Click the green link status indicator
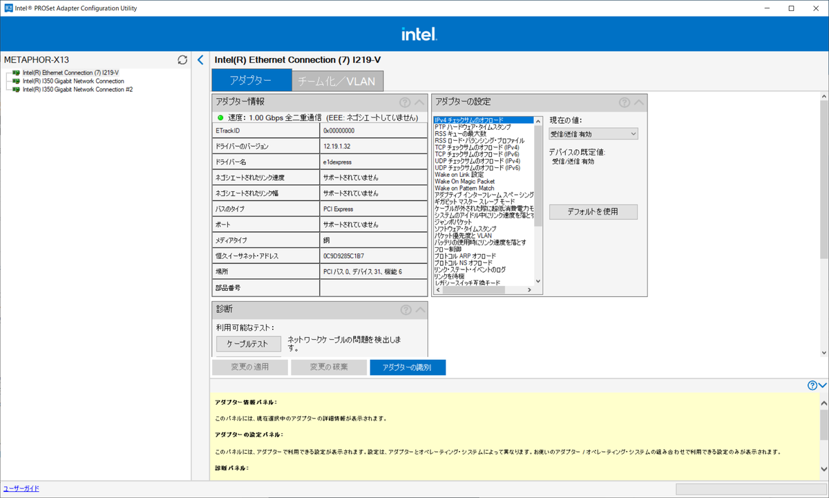Image resolution: width=829 pixels, height=498 pixels. pos(221,117)
